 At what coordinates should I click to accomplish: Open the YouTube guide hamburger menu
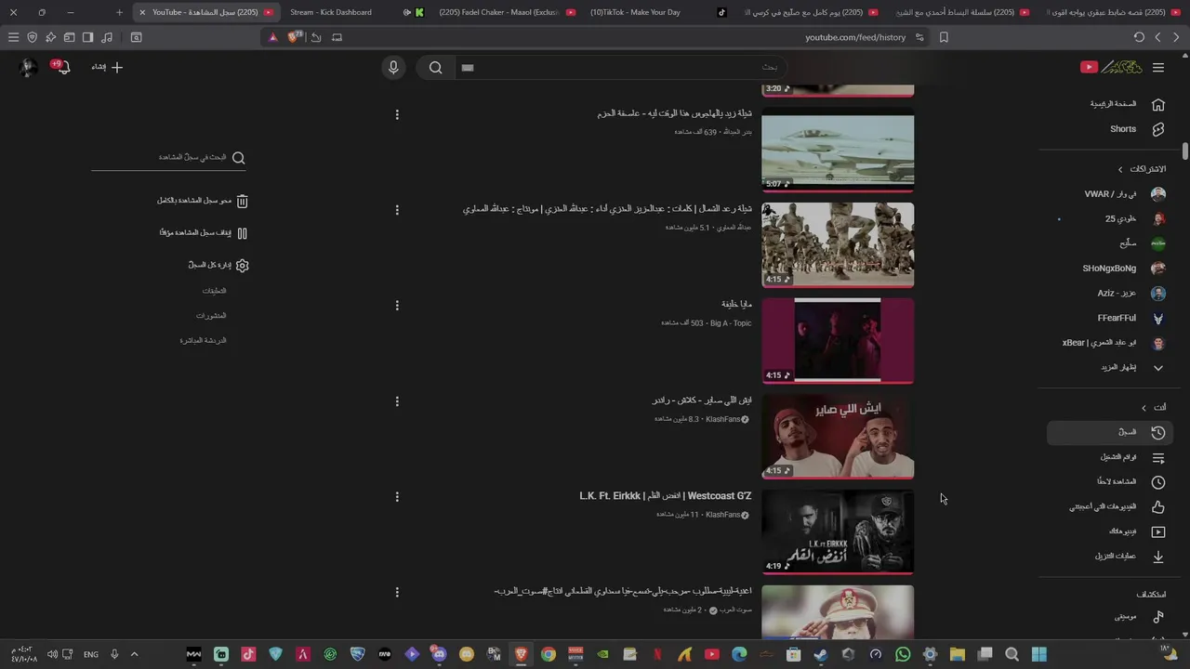(1158, 67)
